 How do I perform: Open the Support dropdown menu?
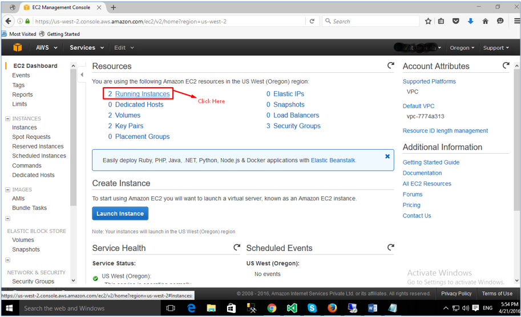[x=496, y=48]
